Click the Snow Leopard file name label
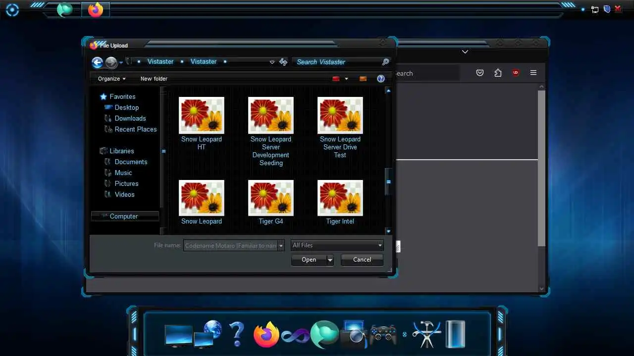634x356 pixels. [x=202, y=221]
